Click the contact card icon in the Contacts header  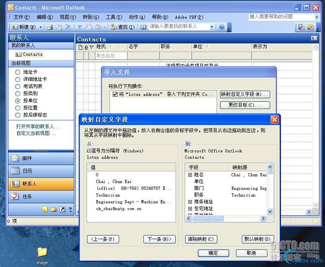(314, 38)
